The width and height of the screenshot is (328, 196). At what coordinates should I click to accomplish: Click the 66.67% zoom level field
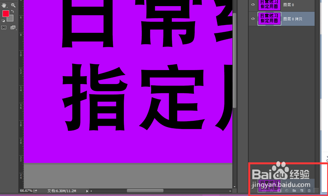[26, 191]
